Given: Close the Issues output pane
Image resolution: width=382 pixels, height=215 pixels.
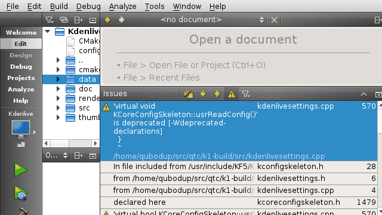Looking at the screenshot, I should click(x=378, y=94).
